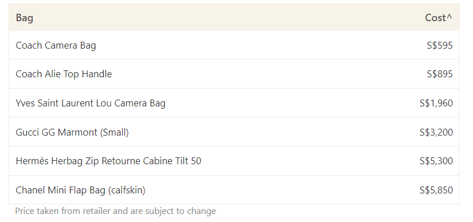Click the price disclaimer footnote text
The image size is (473, 222).
pyautogui.click(x=116, y=211)
